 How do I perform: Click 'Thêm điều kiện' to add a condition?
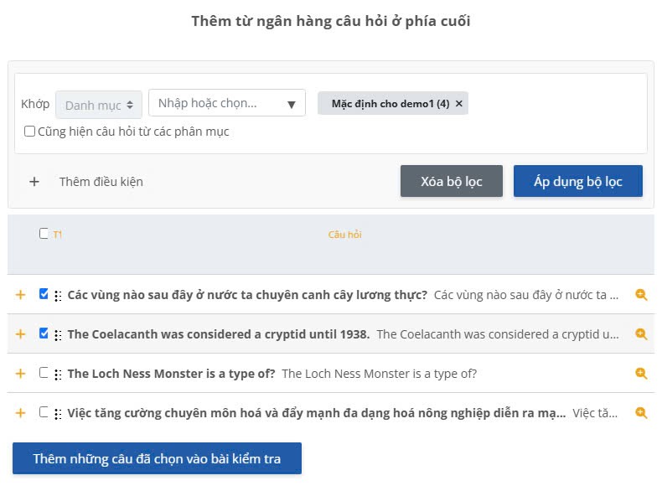point(101,182)
